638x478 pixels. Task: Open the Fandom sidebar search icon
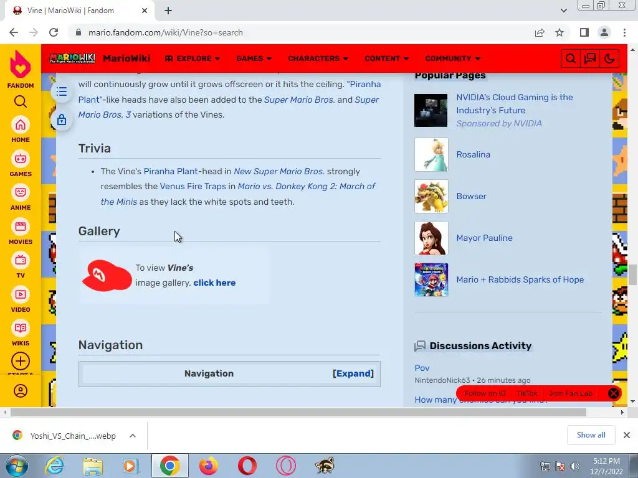click(x=21, y=101)
